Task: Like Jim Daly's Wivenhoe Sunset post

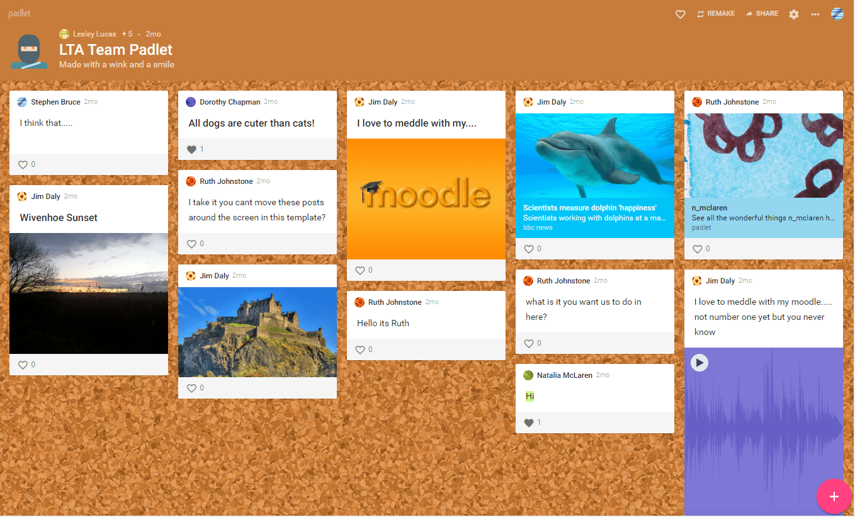Action: [x=24, y=364]
